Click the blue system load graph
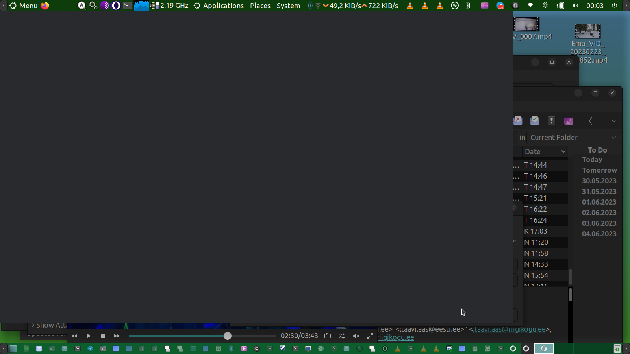The height and width of the screenshot is (354, 630). (142, 6)
